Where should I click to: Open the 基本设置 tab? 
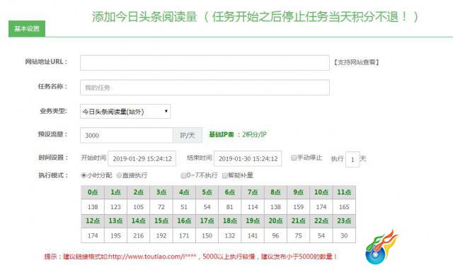tap(27, 28)
